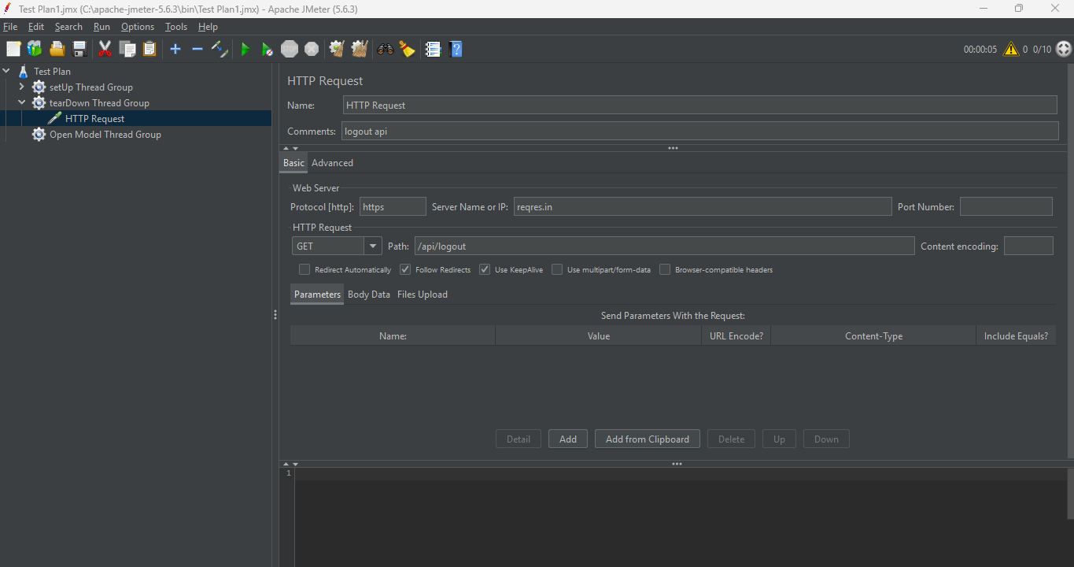Select the Parameters tab
Image resolution: width=1074 pixels, height=567 pixels.
pyautogui.click(x=317, y=295)
